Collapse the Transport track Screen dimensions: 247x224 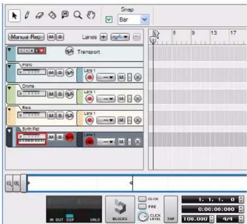(10, 50)
